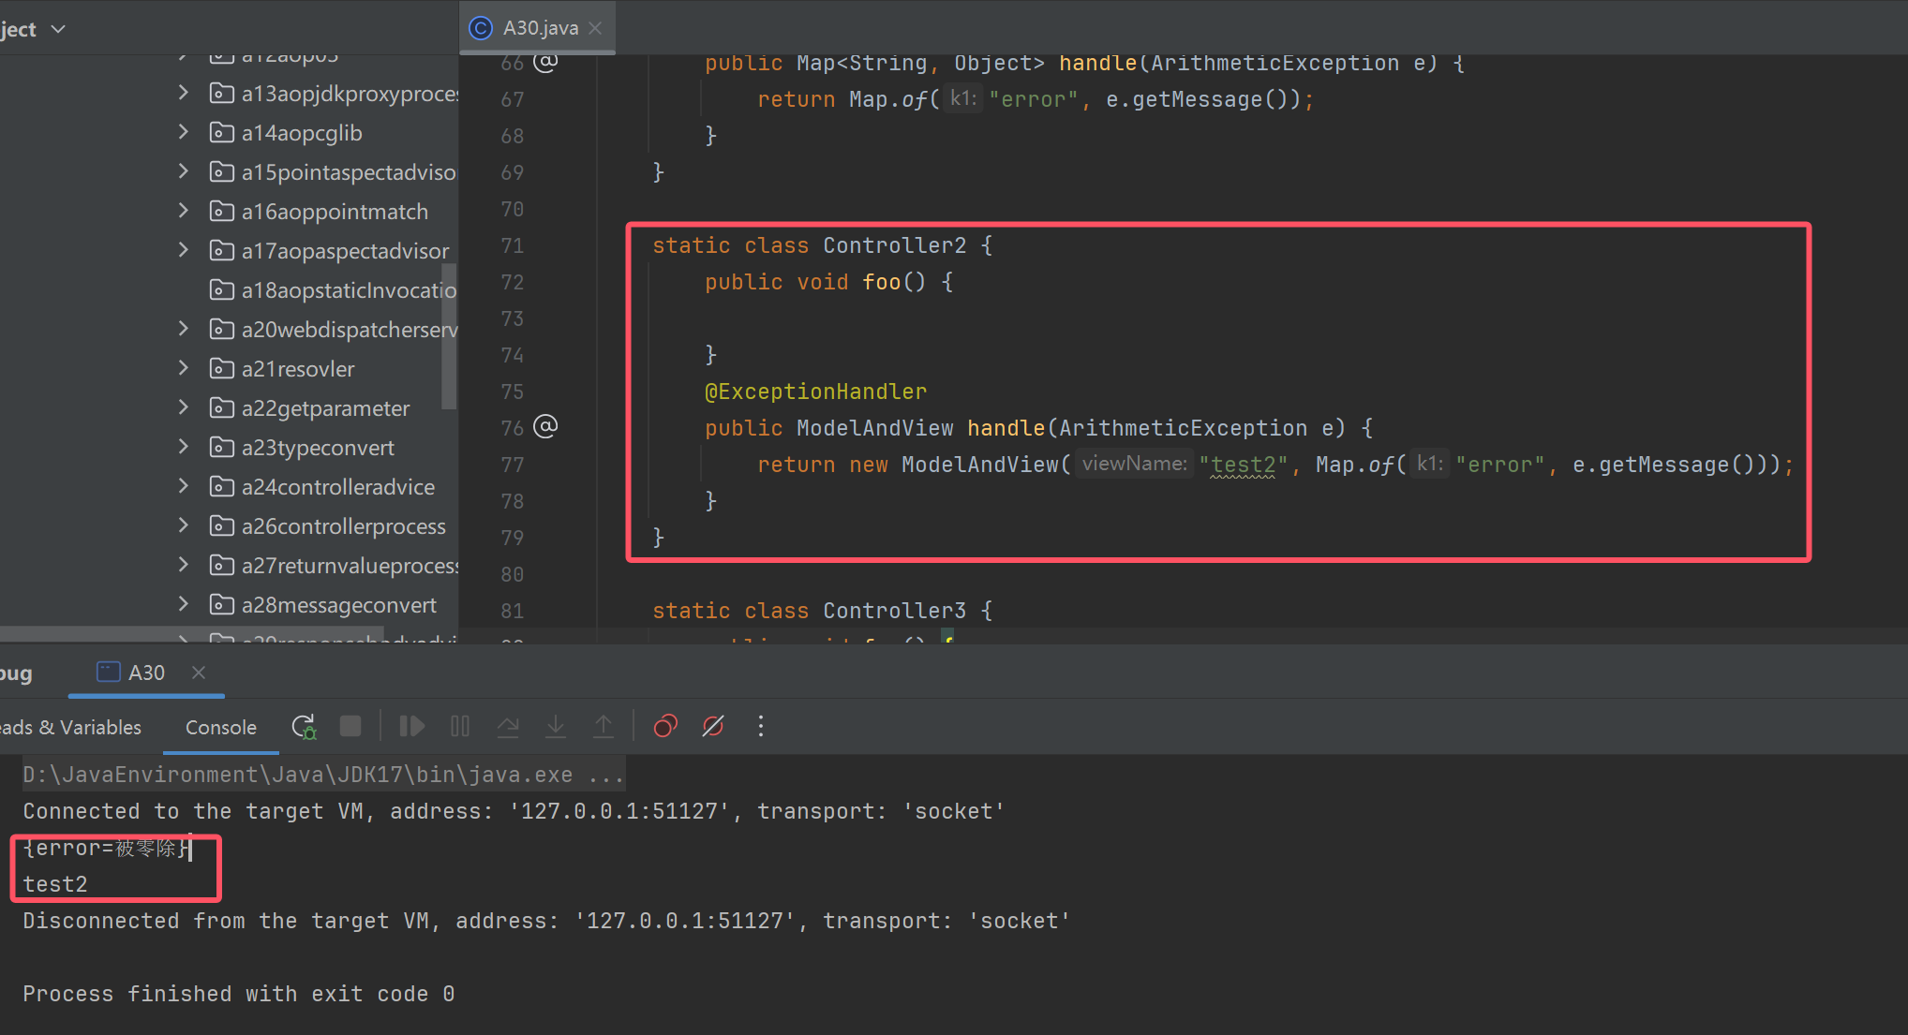
Task: Click the Project tree horizontal scrollbar
Action: tap(192, 634)
